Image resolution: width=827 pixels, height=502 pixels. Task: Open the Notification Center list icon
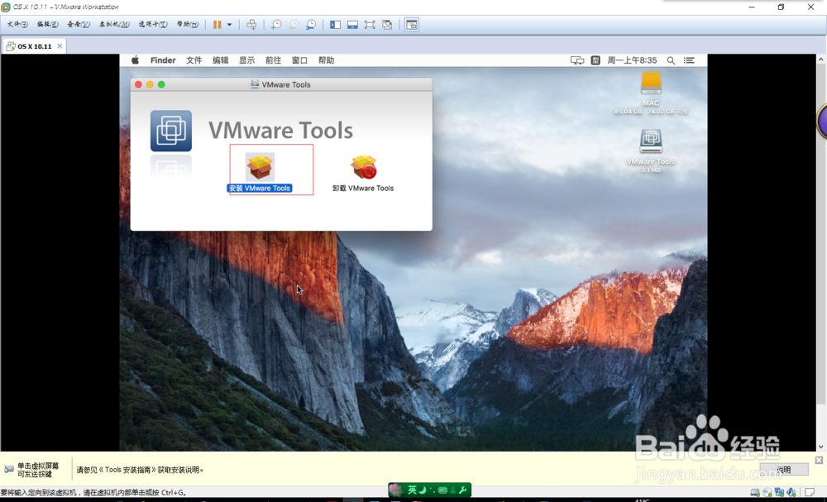[x=689, y=60]
